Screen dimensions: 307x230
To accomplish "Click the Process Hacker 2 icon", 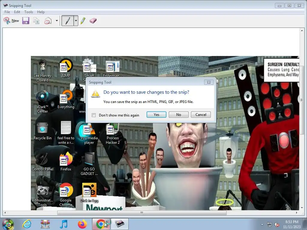I will 113,134.
